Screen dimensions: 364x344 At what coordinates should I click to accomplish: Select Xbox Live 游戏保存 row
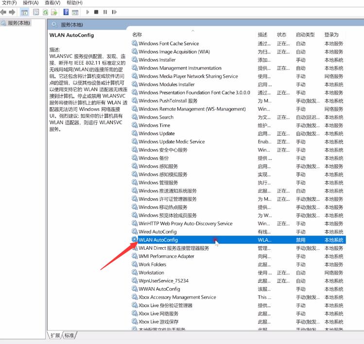239,322
